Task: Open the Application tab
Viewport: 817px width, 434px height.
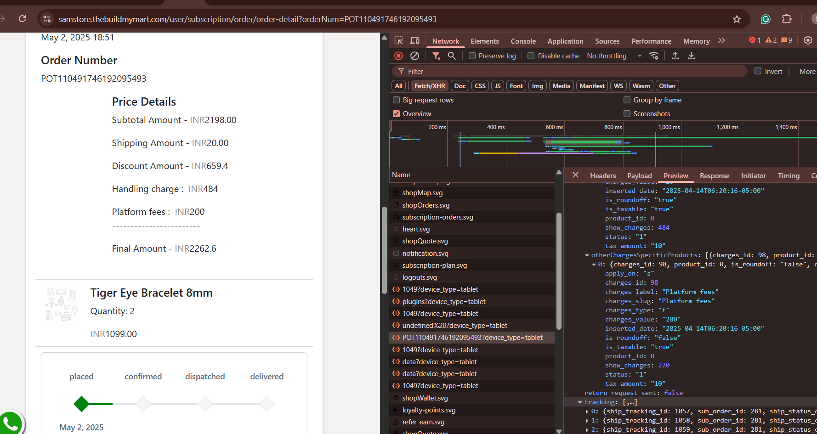Action: point(565,41)
